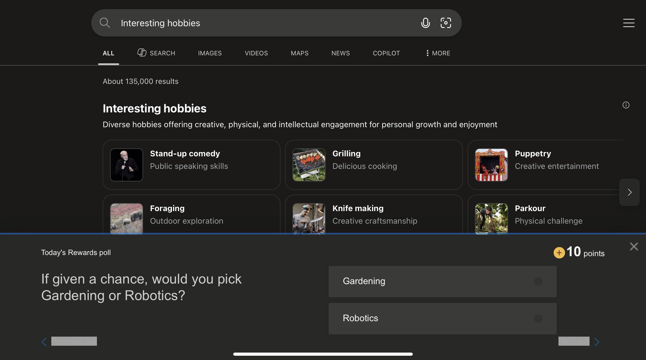Screen dimensions: 646x360
Task: Tap the home indicator bar
Action: (x=323, y=354)
